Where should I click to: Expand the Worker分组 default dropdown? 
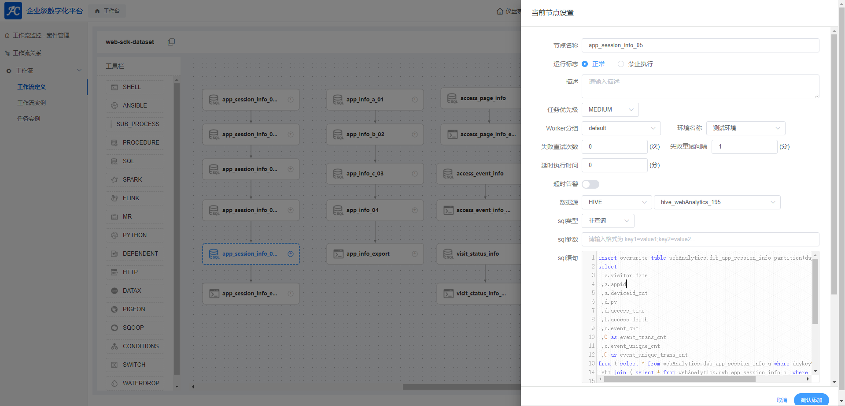[x=621, y=128]
